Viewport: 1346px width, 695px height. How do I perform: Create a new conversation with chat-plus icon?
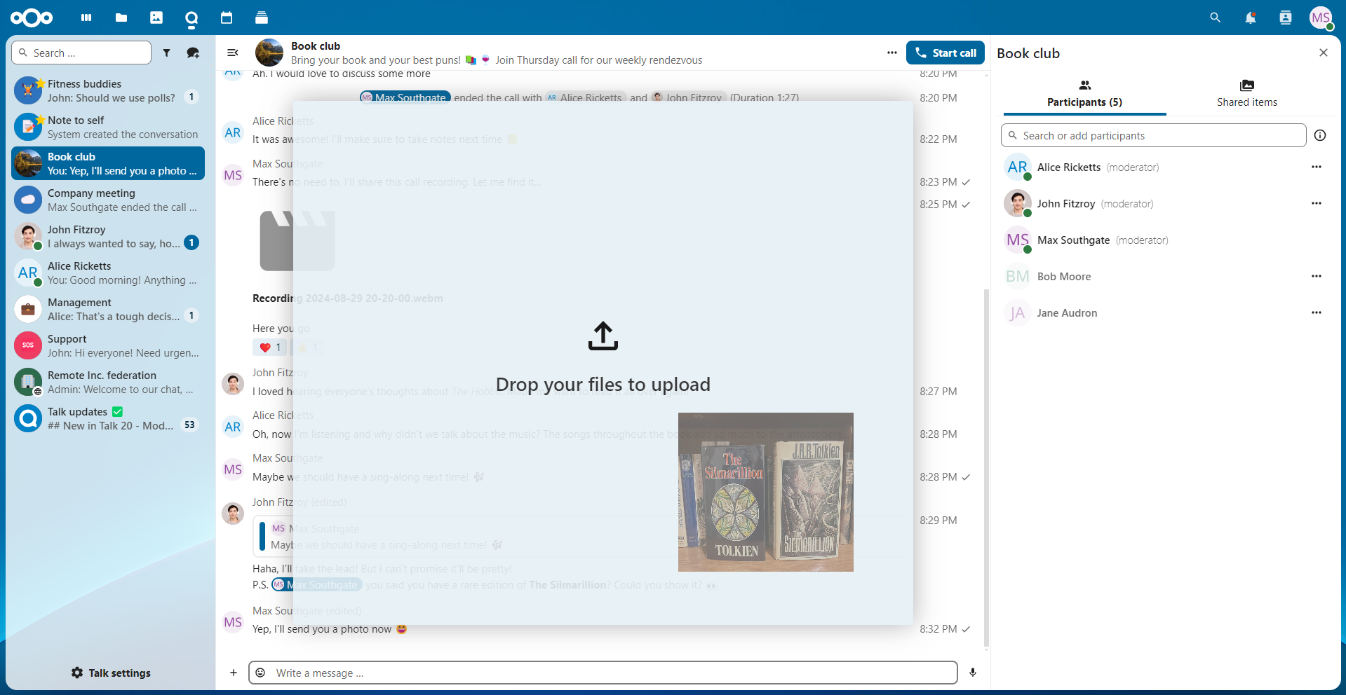click(193, 53)
